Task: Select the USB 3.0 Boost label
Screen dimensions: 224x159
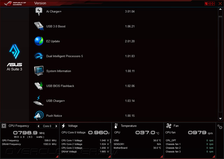Action: 56,26
